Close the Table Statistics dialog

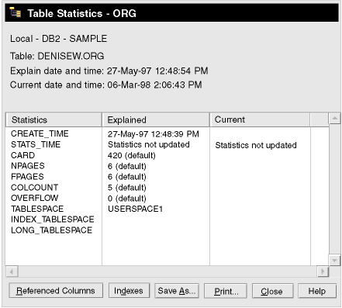coord(273,291)
